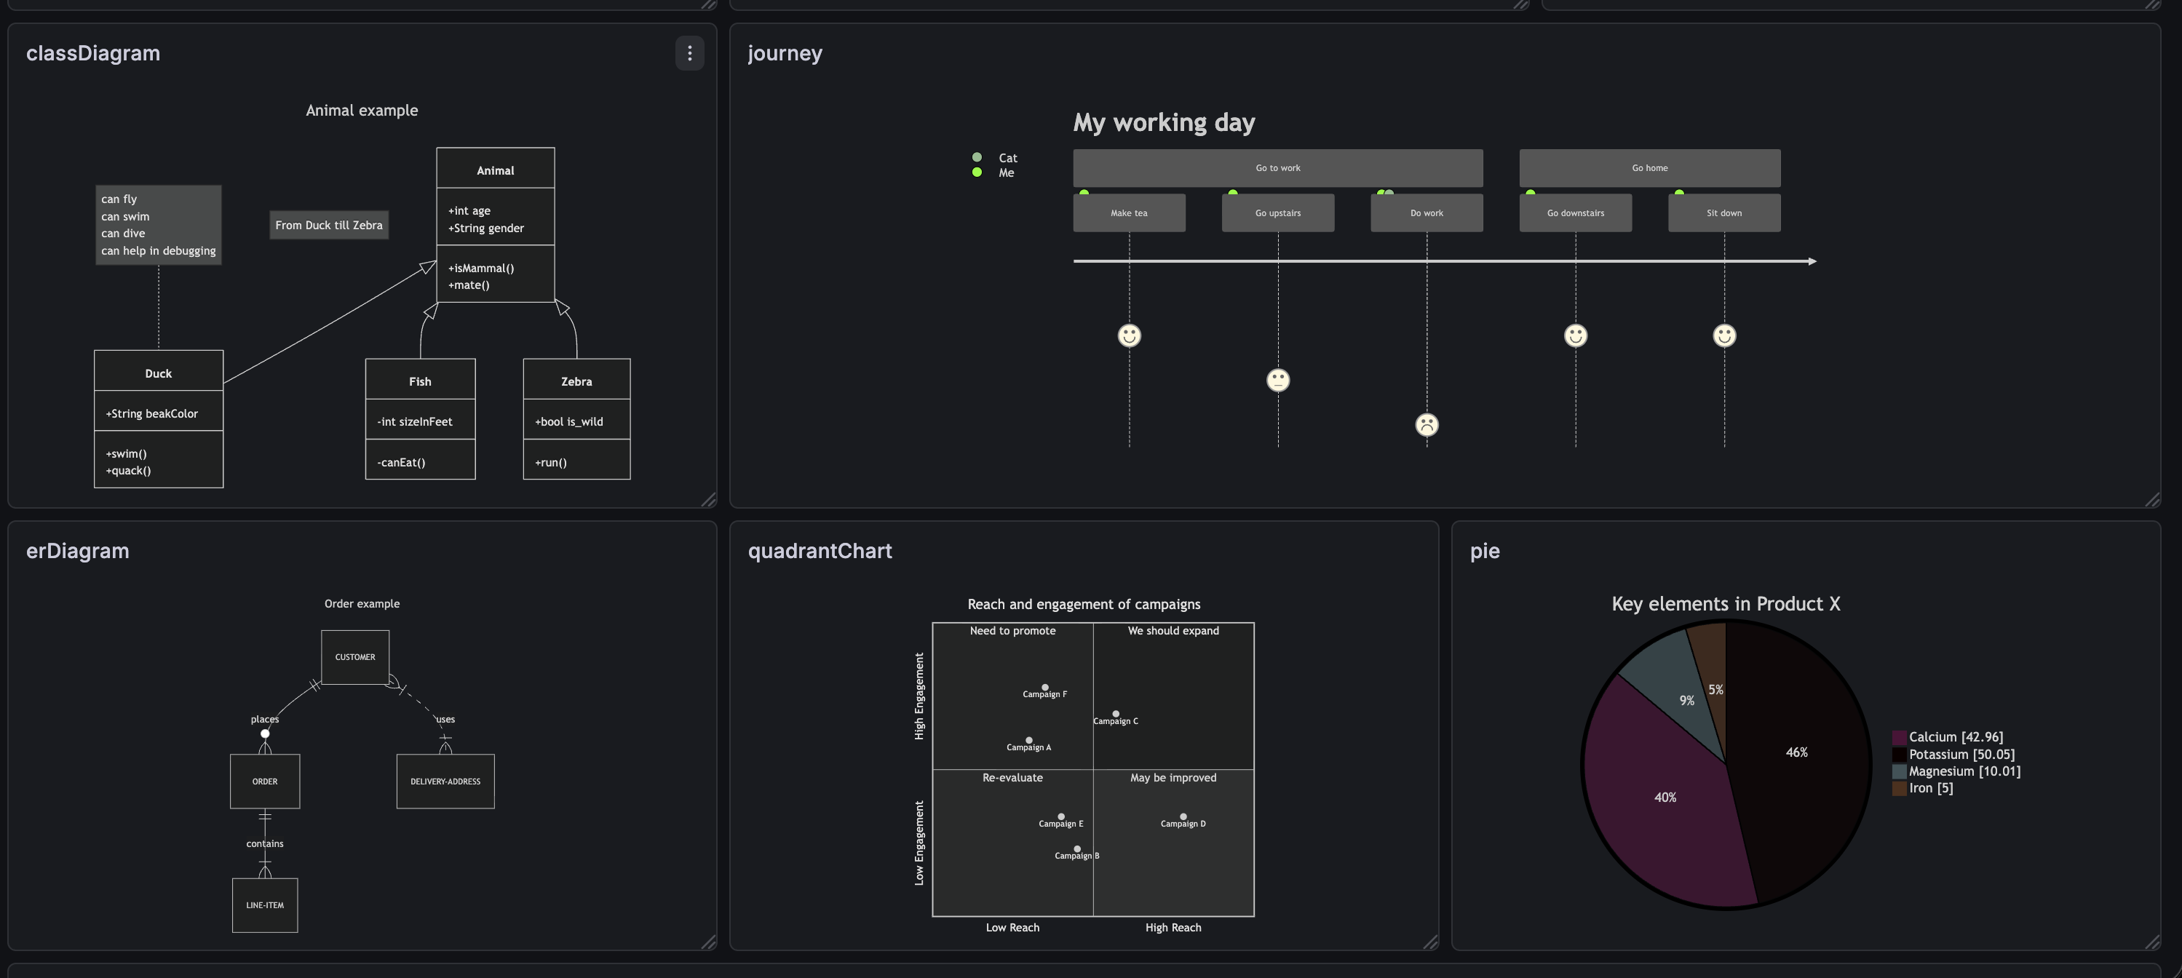Screen dimensions: 2182x978
Task: Click the Go to work section bar
Action: pyautogui.click(x=1277, y=167)
